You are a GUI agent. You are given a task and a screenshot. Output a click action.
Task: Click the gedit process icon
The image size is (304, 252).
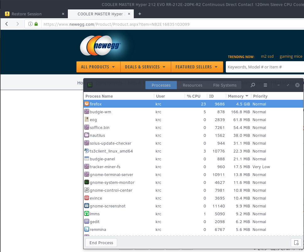87,221
